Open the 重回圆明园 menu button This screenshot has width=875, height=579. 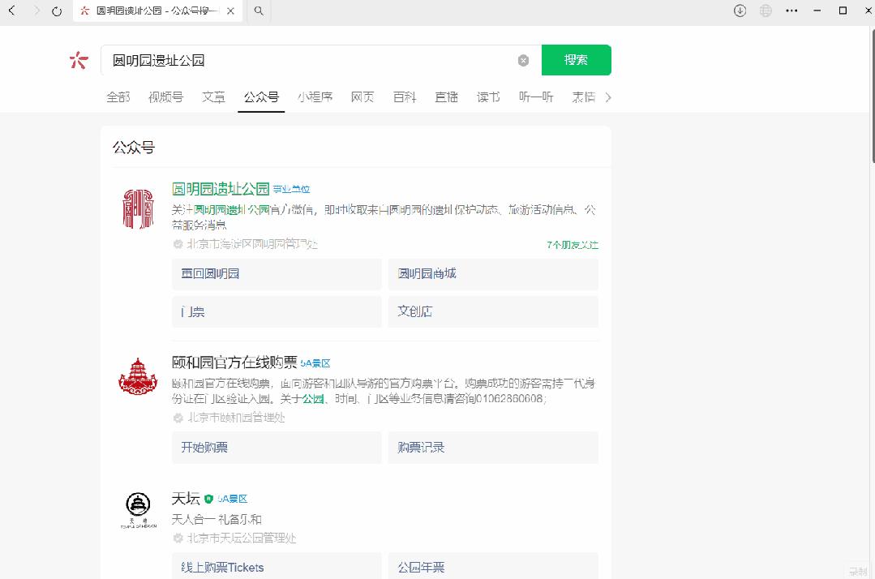[277, 274]
